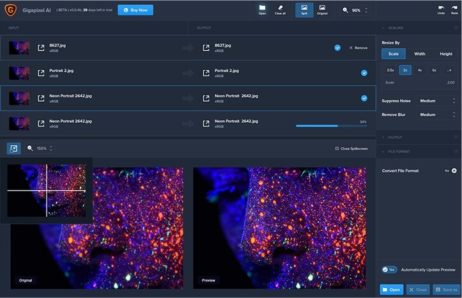Open the Suppress Noise dropdown
Screen dimensions: 462x298
point(437,101)
